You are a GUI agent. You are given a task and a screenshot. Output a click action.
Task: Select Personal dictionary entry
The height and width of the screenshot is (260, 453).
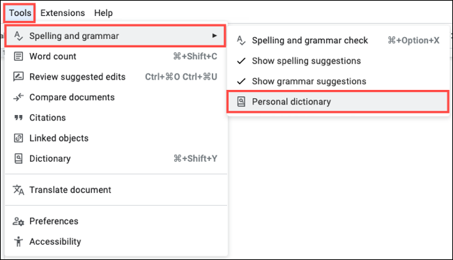338,102
